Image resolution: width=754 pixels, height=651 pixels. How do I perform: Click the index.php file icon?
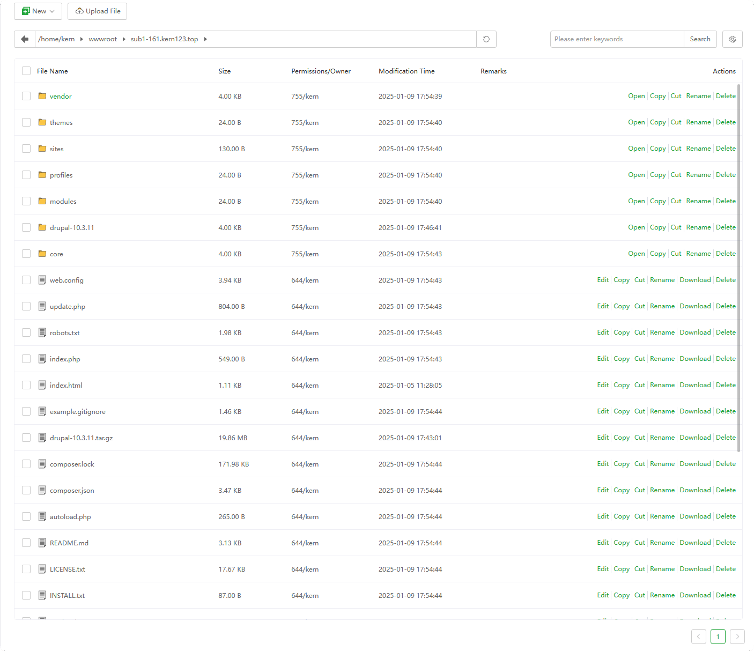click(42, 359)
